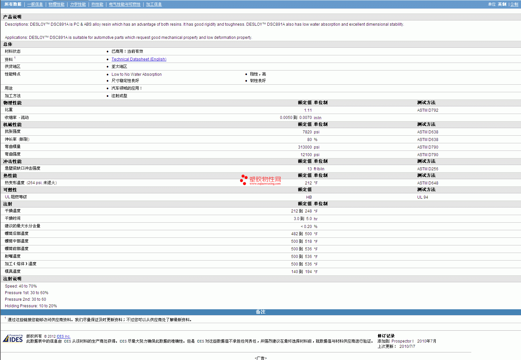Click the 亚太地区 supply region
This screenshot has height=360, width=521.
[x=119, y=67]
